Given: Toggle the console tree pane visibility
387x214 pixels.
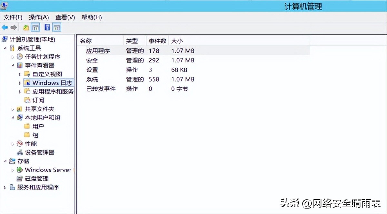Looking at the screenshot, I should tap(35, 27).
